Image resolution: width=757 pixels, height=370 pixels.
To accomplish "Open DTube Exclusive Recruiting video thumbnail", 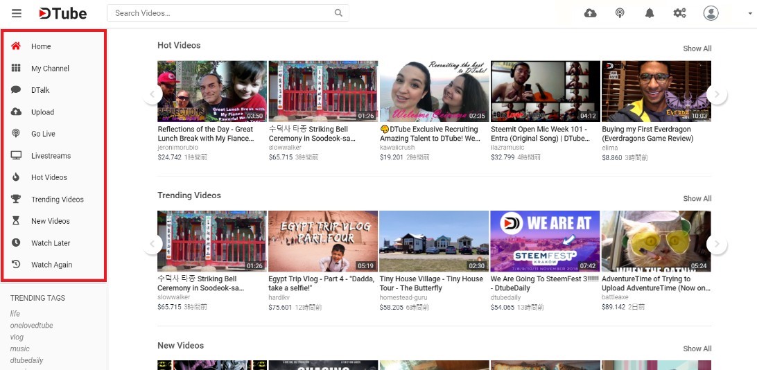I will pos(434,91).
